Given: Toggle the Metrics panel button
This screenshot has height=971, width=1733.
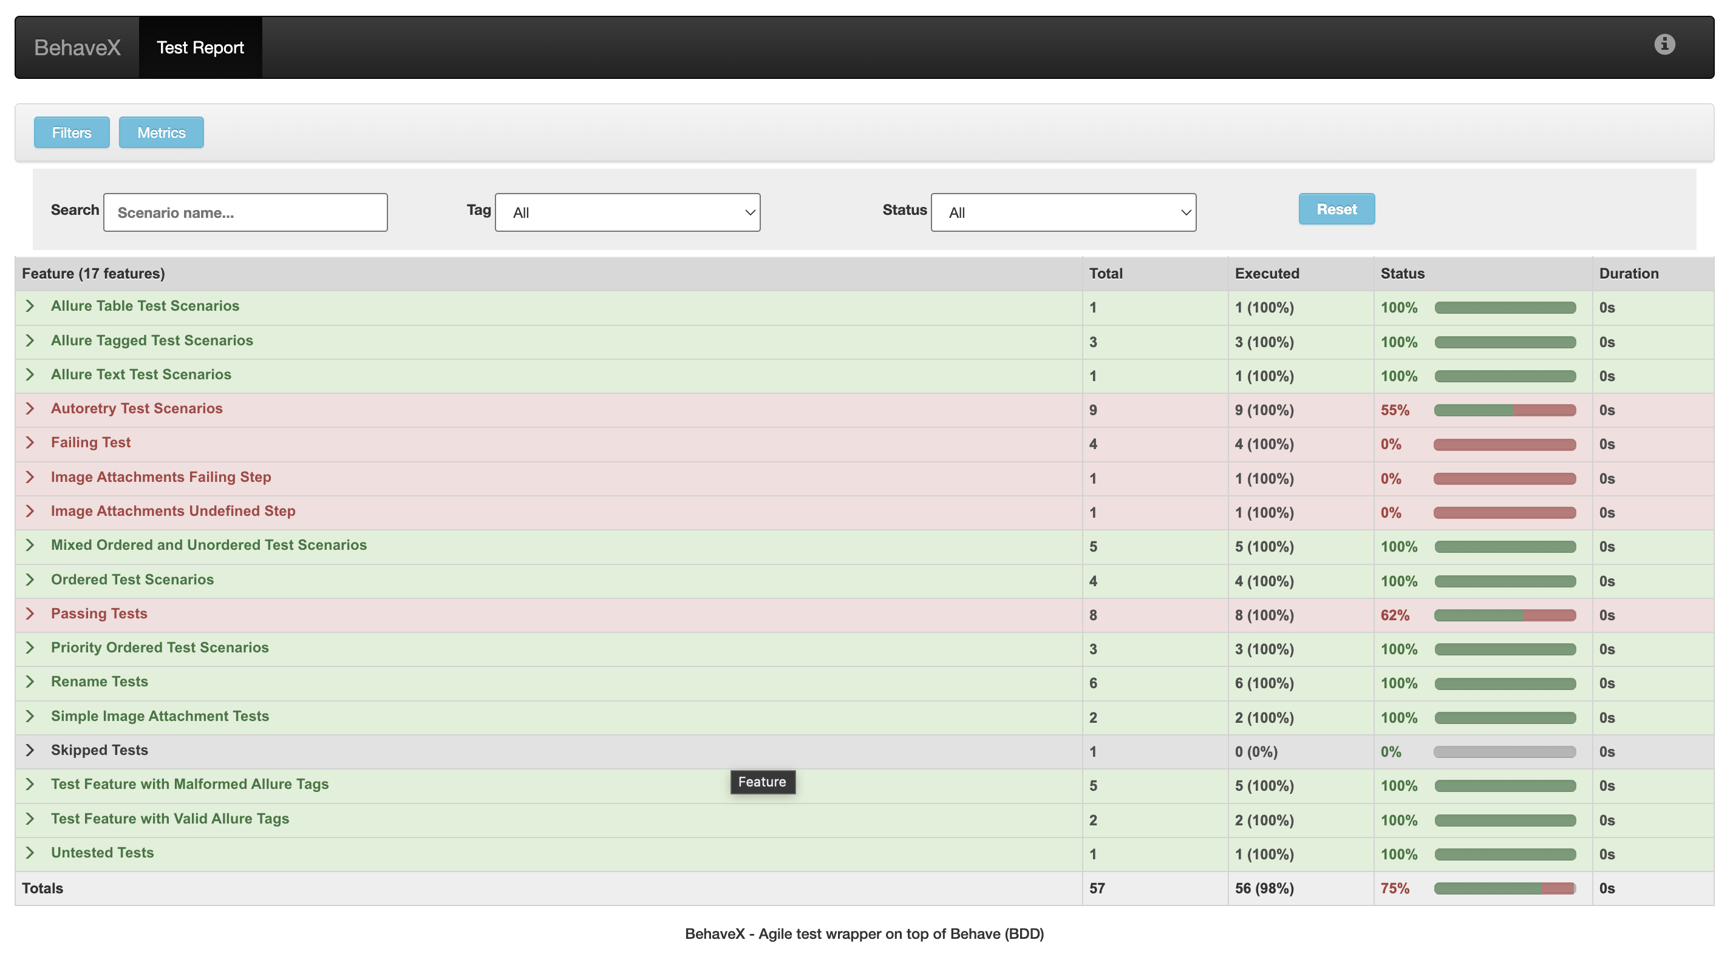Looking at the screenshot, I should [161, 132].
